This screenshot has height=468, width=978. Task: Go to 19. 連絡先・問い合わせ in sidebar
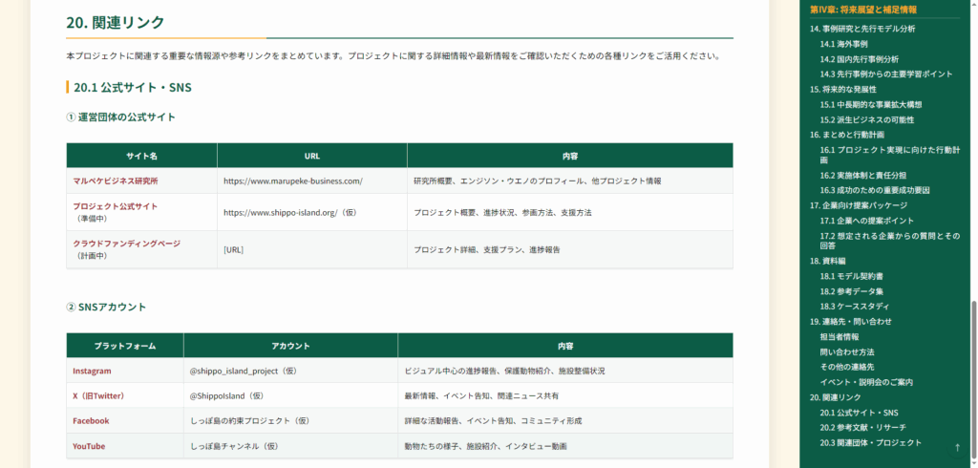click(x=851, y=321)
